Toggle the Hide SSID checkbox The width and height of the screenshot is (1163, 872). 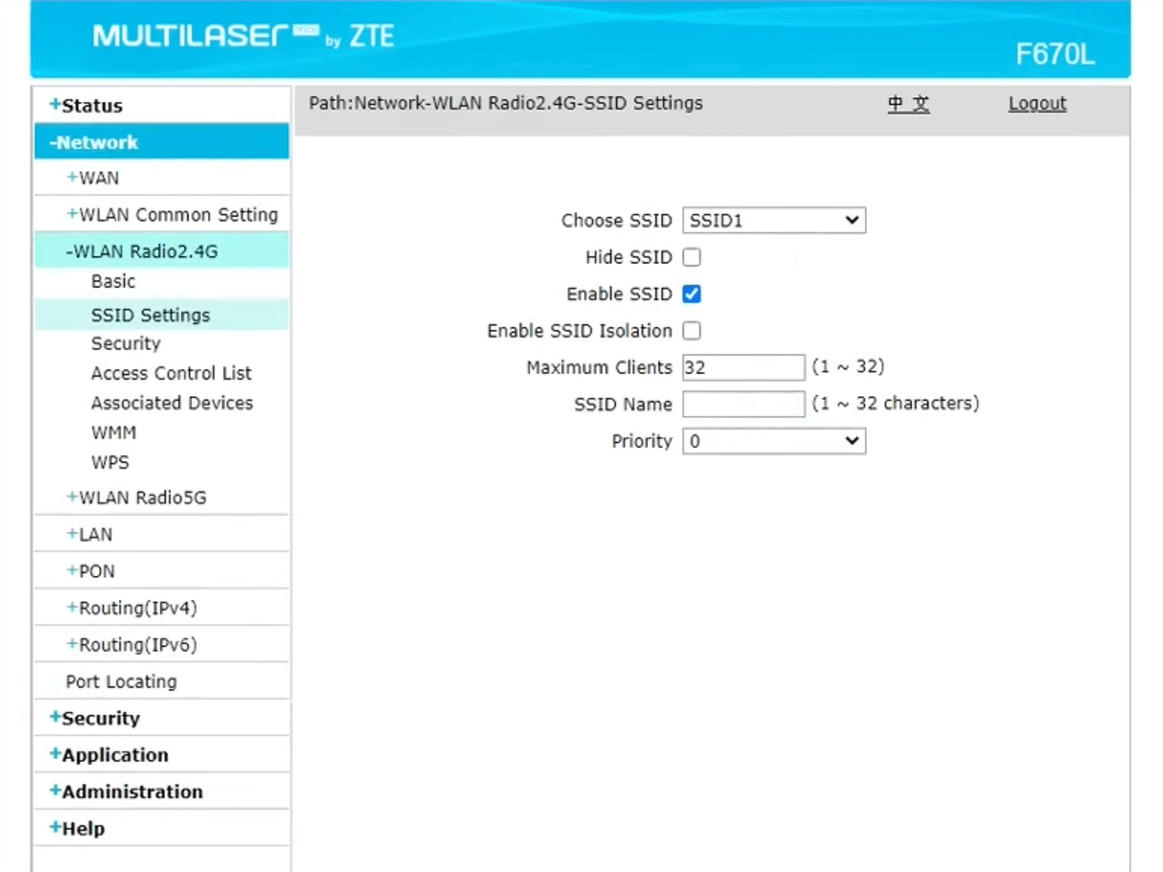692,257
